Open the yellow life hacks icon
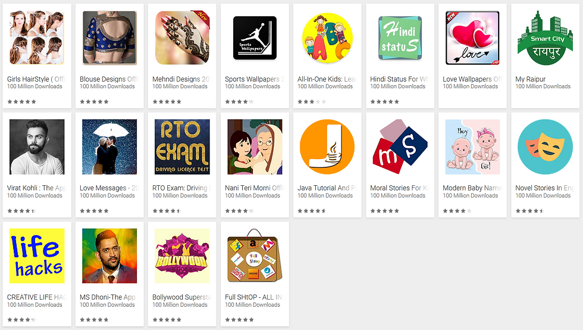583x330 pixels. pos(37,256)
